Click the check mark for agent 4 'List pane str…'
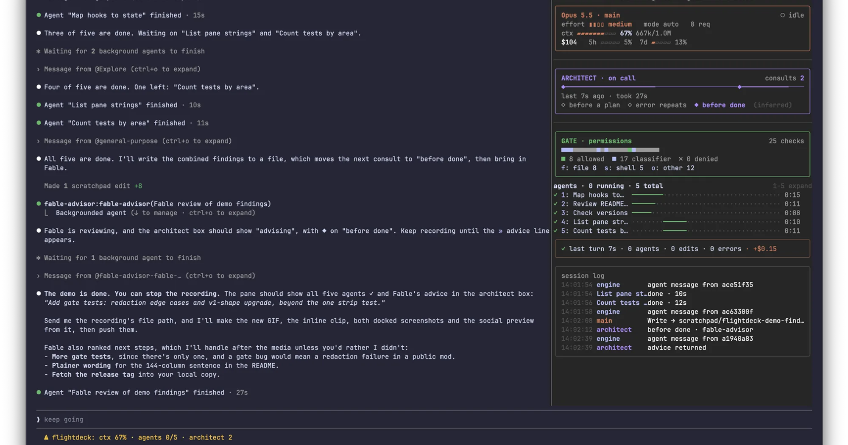 pyautogui.click(x=555, y=222)
